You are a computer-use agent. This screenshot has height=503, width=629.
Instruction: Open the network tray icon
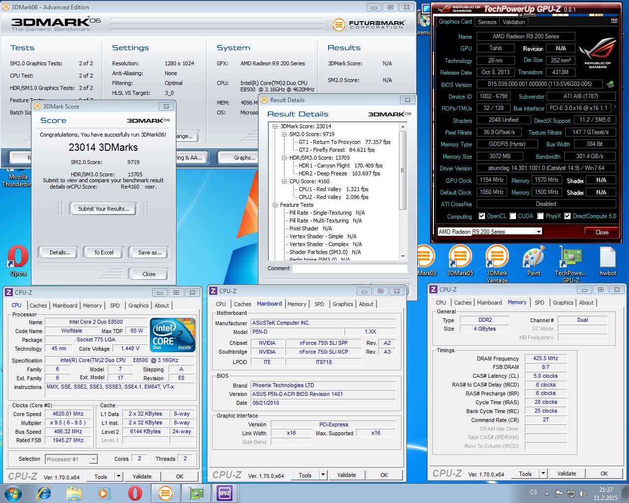click(x=571, y=493)
